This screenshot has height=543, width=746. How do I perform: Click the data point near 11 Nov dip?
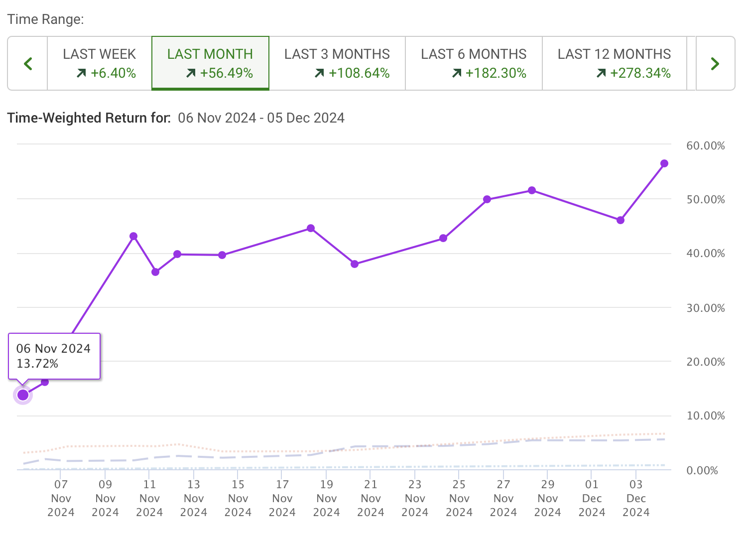(x=155, y=272)
